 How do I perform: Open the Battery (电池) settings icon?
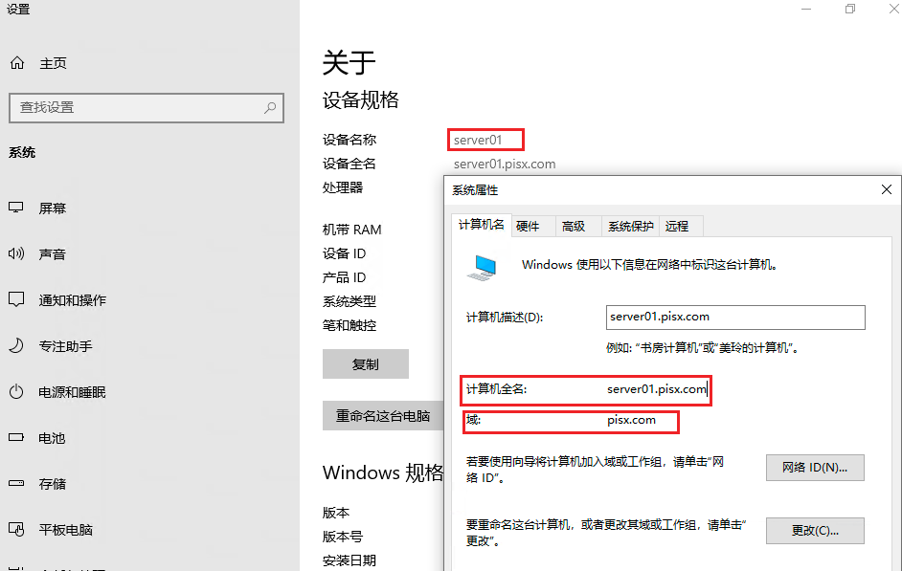point(16,438)
